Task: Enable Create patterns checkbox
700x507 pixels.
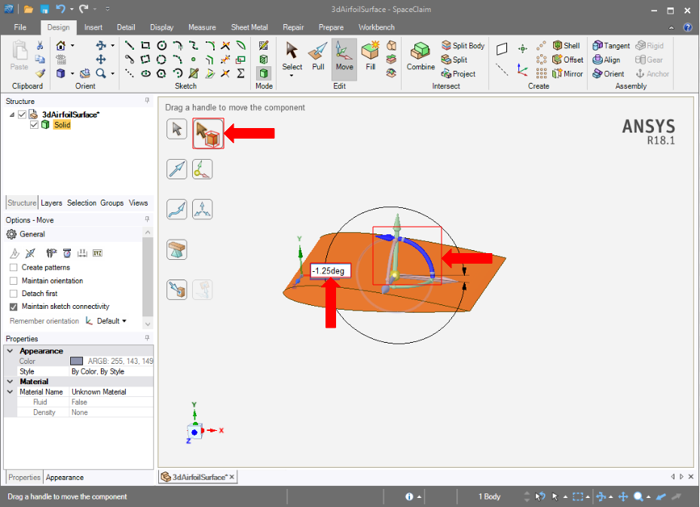Action: [x=14, y=267]
